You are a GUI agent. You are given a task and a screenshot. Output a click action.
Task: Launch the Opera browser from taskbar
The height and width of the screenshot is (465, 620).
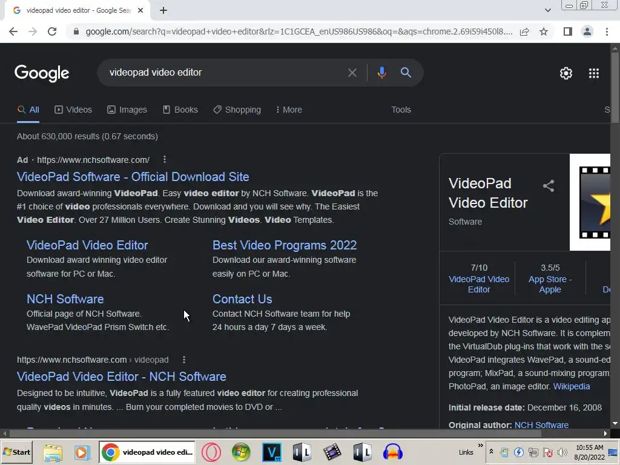(211, 452)
